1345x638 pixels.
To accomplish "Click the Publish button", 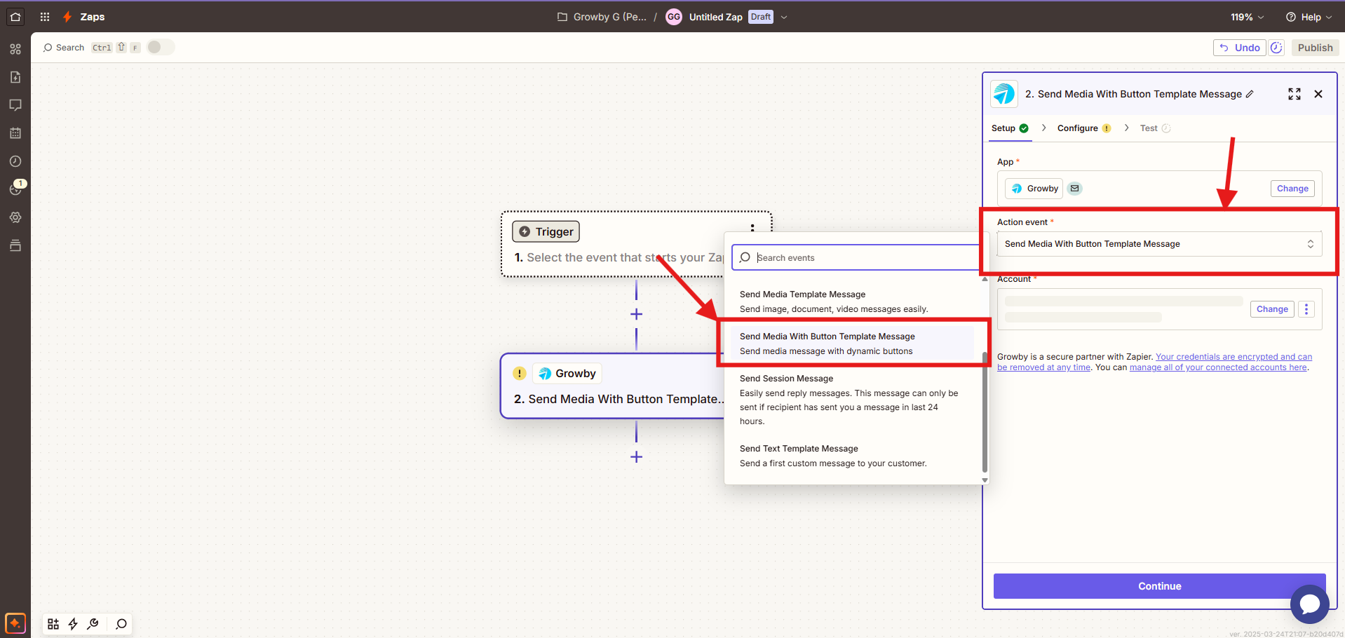I will (1315, 48).
